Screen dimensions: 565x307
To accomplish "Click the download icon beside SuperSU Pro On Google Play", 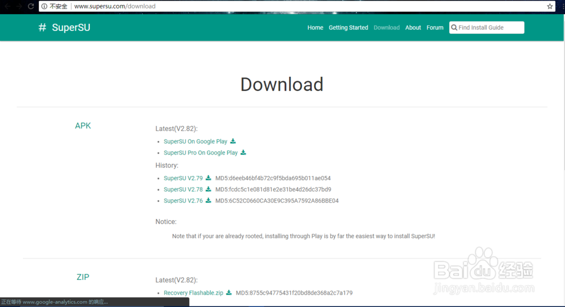I will (243, 152).
